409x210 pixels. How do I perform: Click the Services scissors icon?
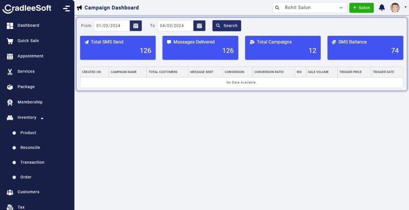click(x=10, y=72)
